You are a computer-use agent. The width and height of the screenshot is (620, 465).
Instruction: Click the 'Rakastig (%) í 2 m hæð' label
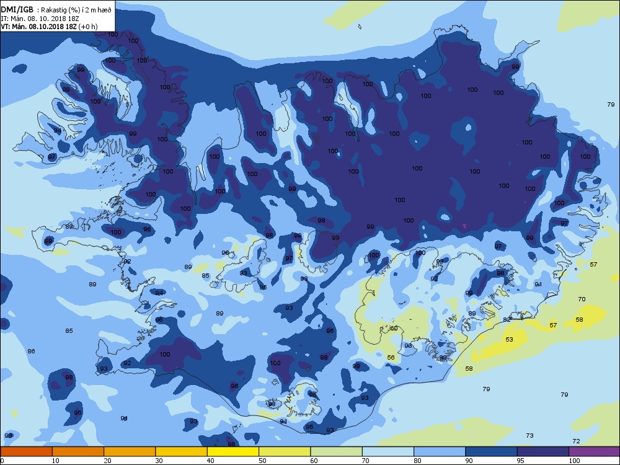76,11
